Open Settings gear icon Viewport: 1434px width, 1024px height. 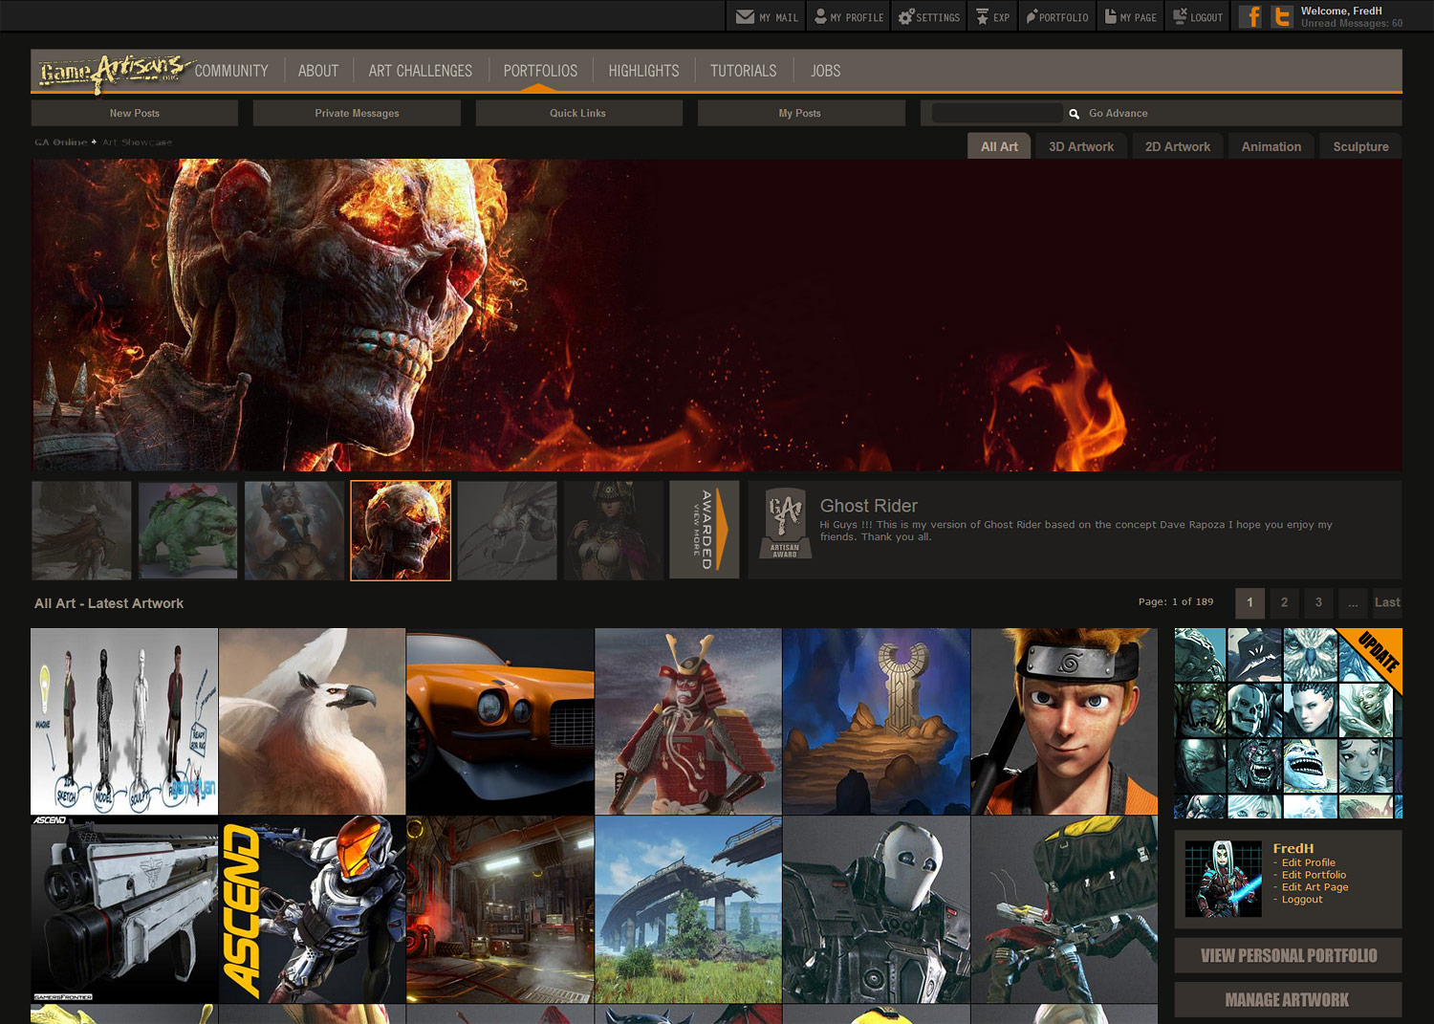tap(905, 16)
